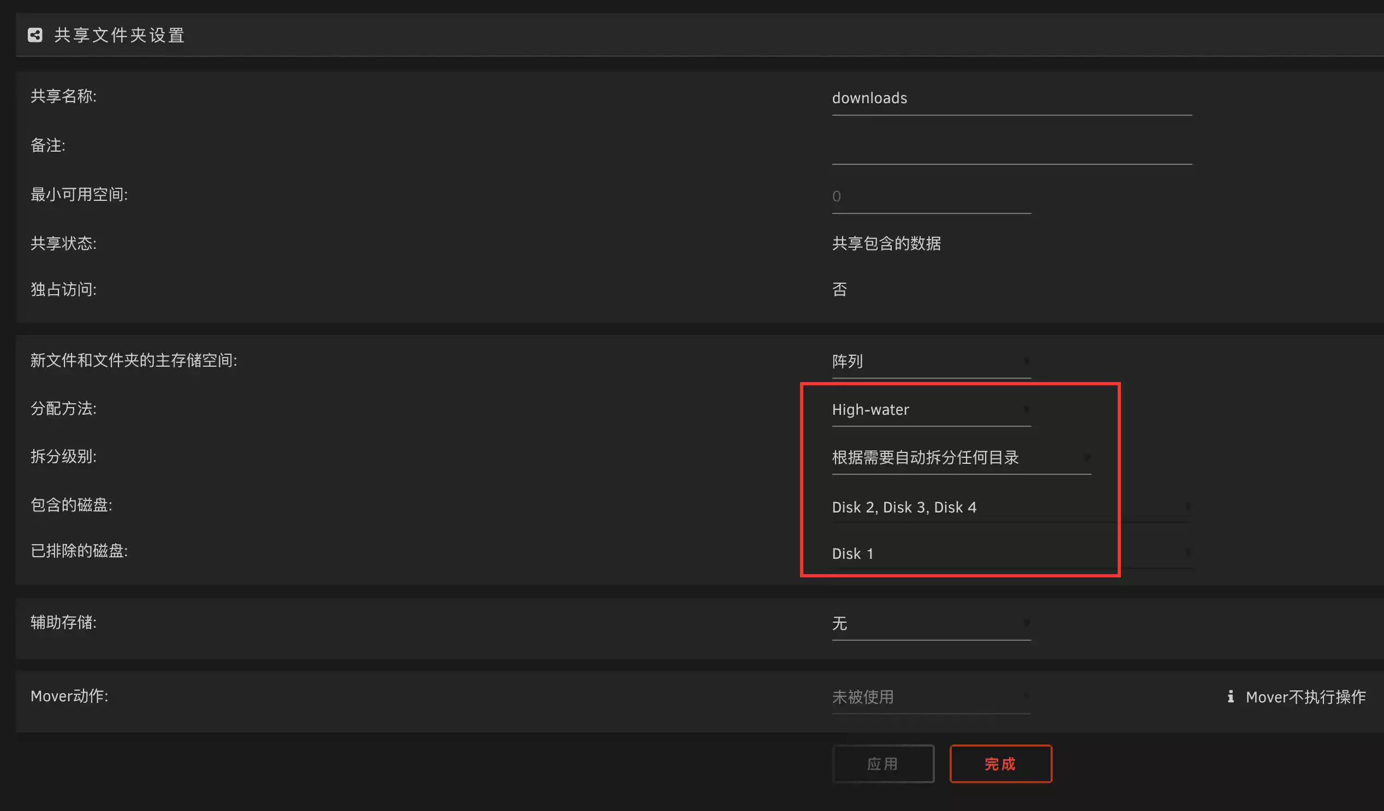
Task: Open the 分配方法 dropdown showing High-water
Action: pos(931,410)
